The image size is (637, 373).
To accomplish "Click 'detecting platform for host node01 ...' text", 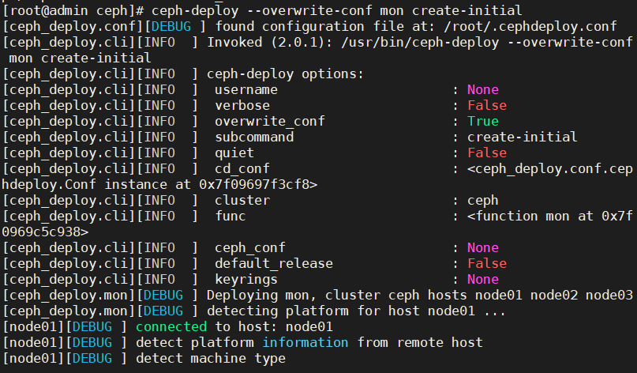I will pos(356,311).
